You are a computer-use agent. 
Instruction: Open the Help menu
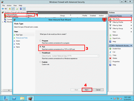coord(20,5)
